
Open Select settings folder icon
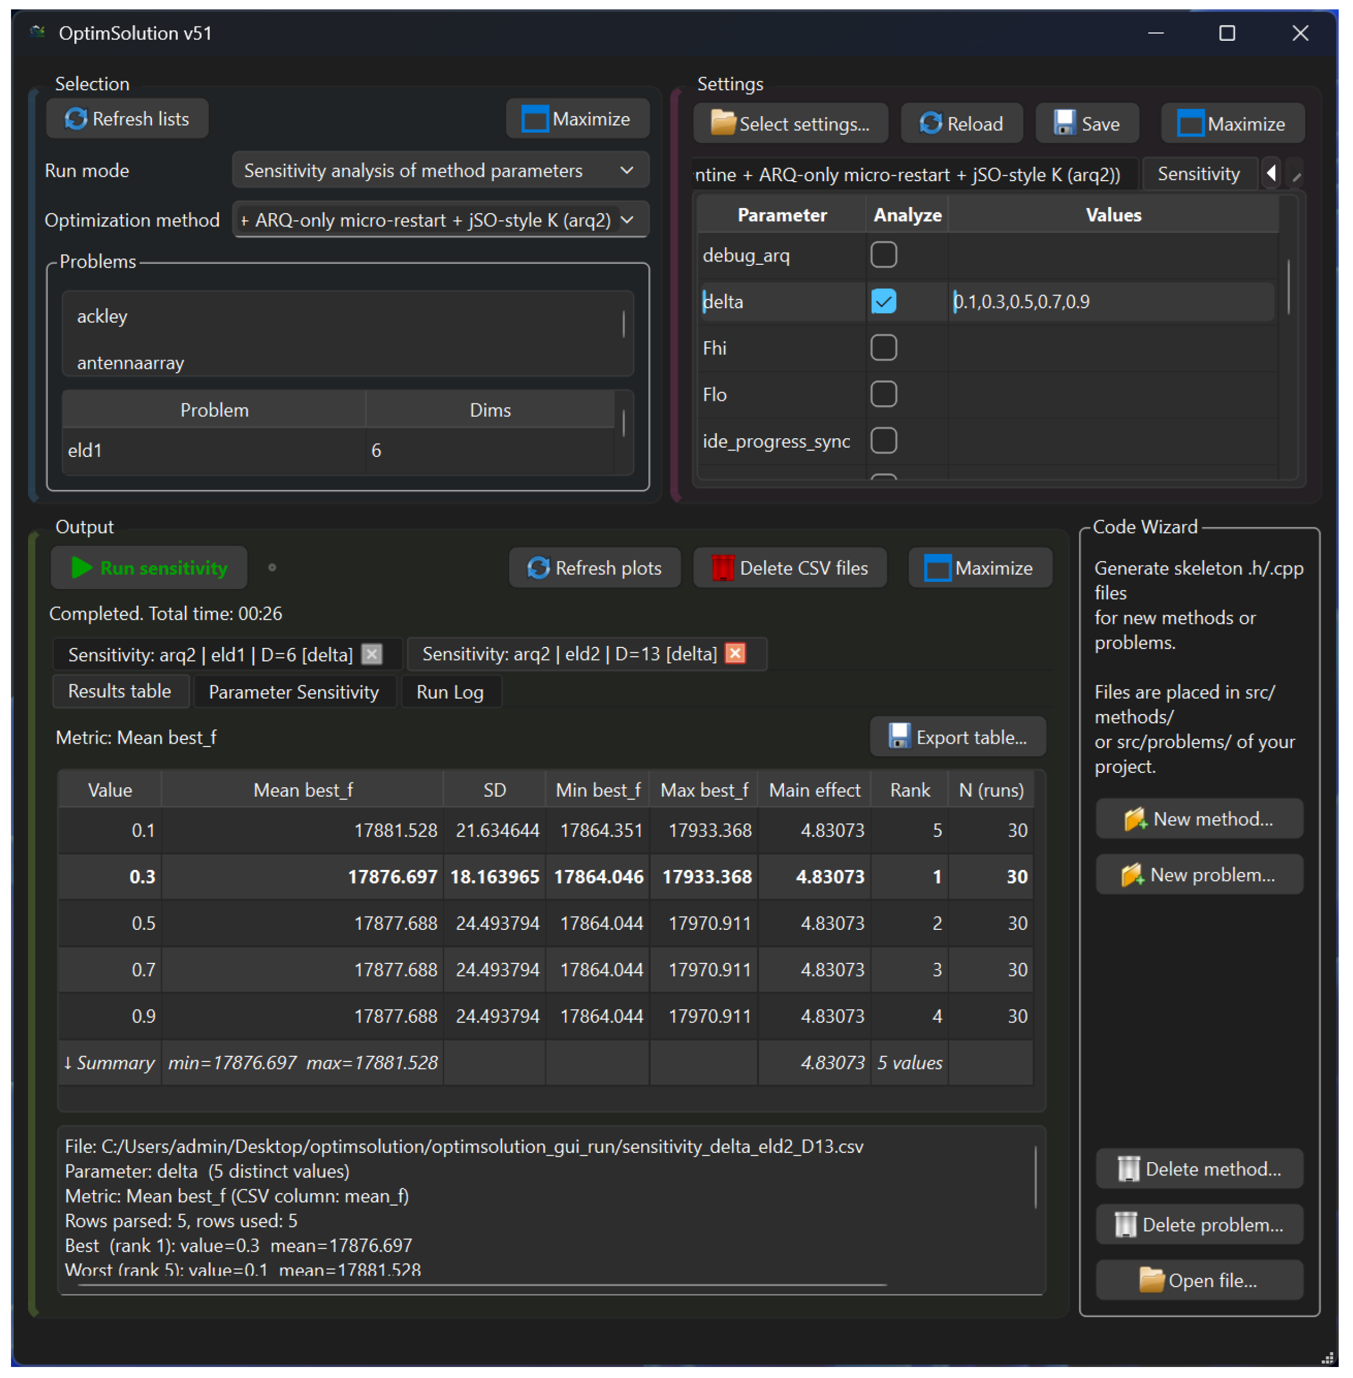click(x=723, y=124)
